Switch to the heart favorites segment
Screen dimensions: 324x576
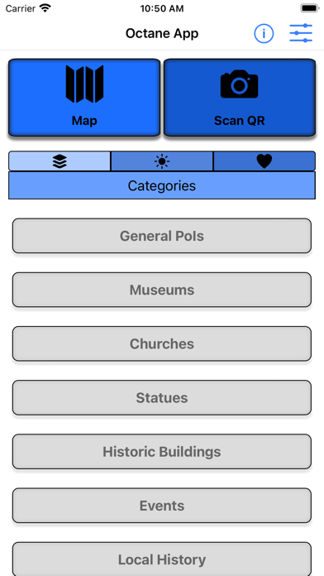point(264,161)
